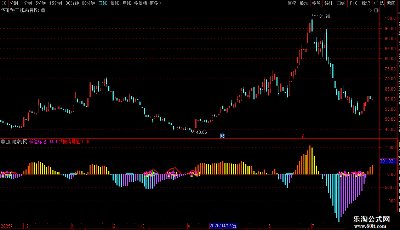Expand the 股朋指标网 indicator dropdown
The width and height of the screenshot is (400, 230).
pos(3,142)
